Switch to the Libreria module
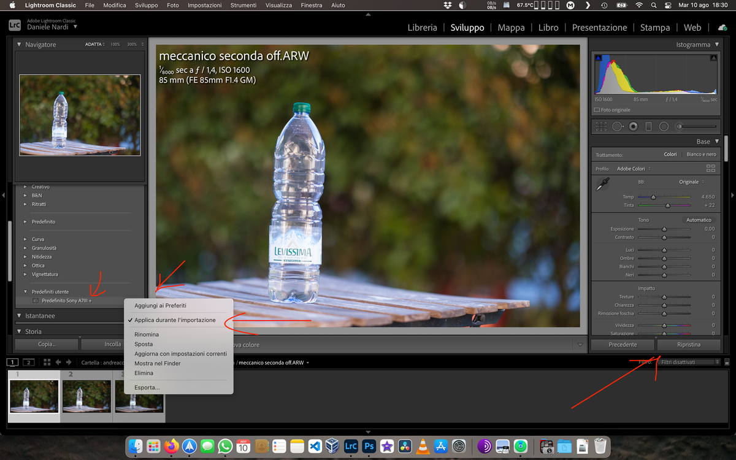 422,28
